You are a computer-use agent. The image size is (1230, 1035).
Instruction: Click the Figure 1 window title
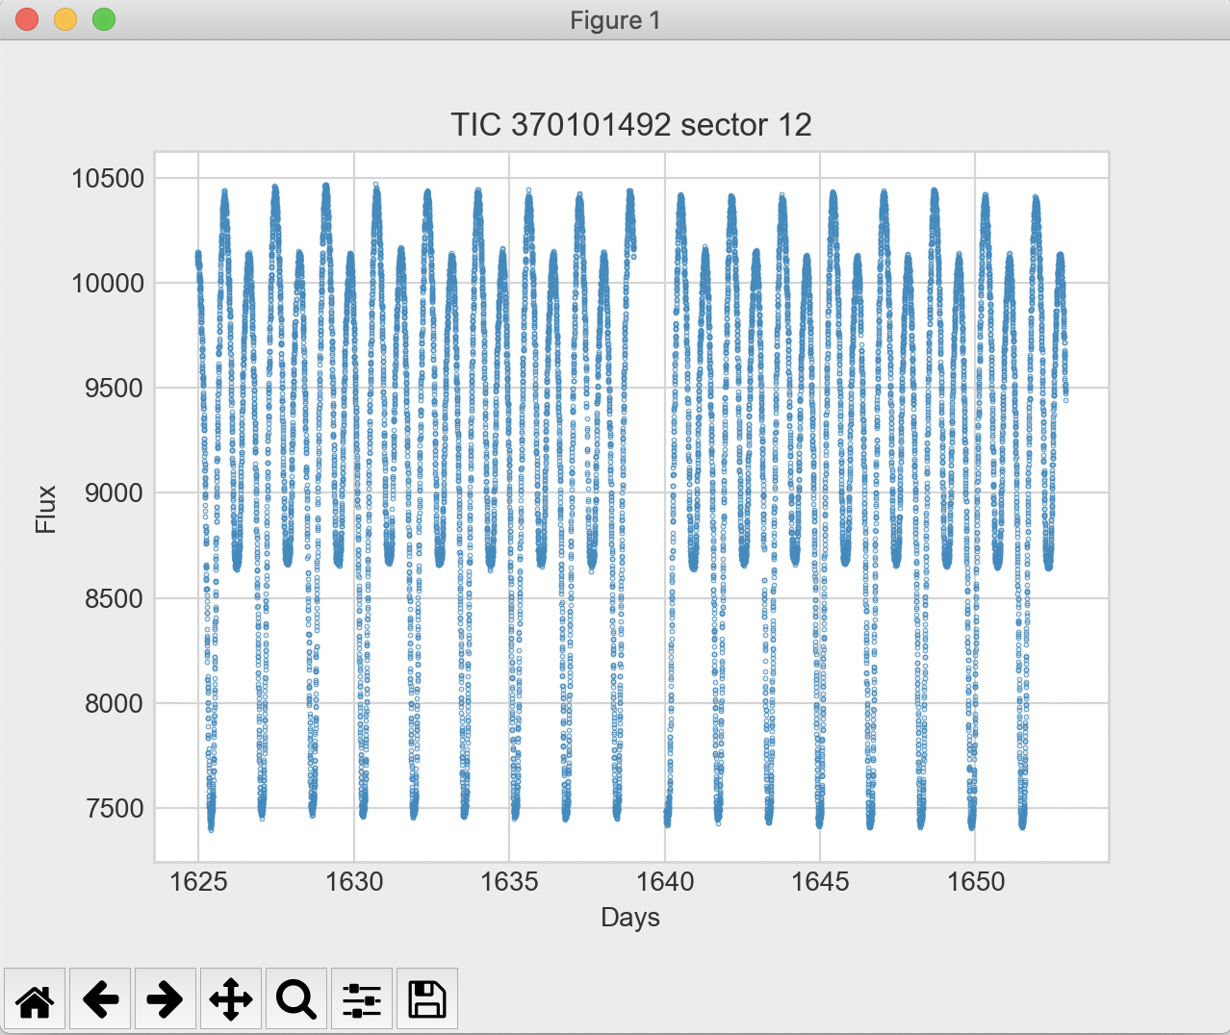(615, 20)
